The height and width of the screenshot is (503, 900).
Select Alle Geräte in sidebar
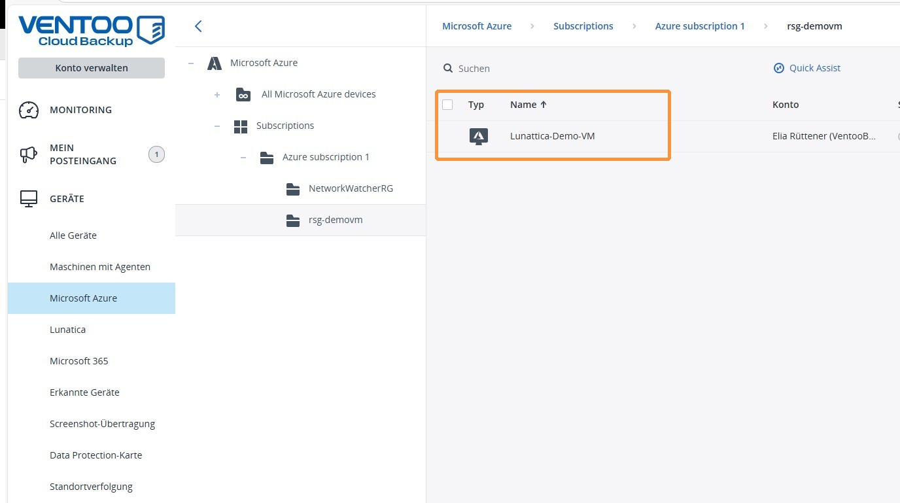pos(73,235)
